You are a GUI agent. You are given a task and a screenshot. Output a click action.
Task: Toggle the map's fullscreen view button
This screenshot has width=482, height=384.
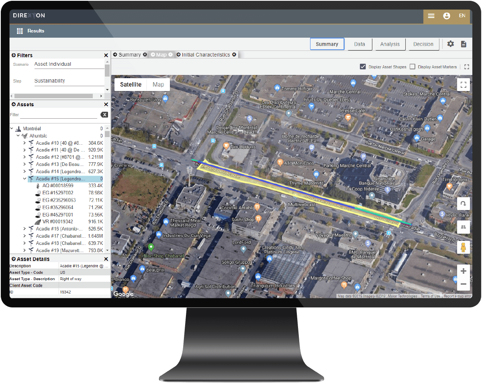point(464,85)
